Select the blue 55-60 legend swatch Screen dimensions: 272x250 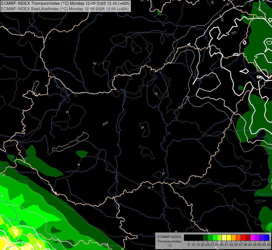[267, 237]
